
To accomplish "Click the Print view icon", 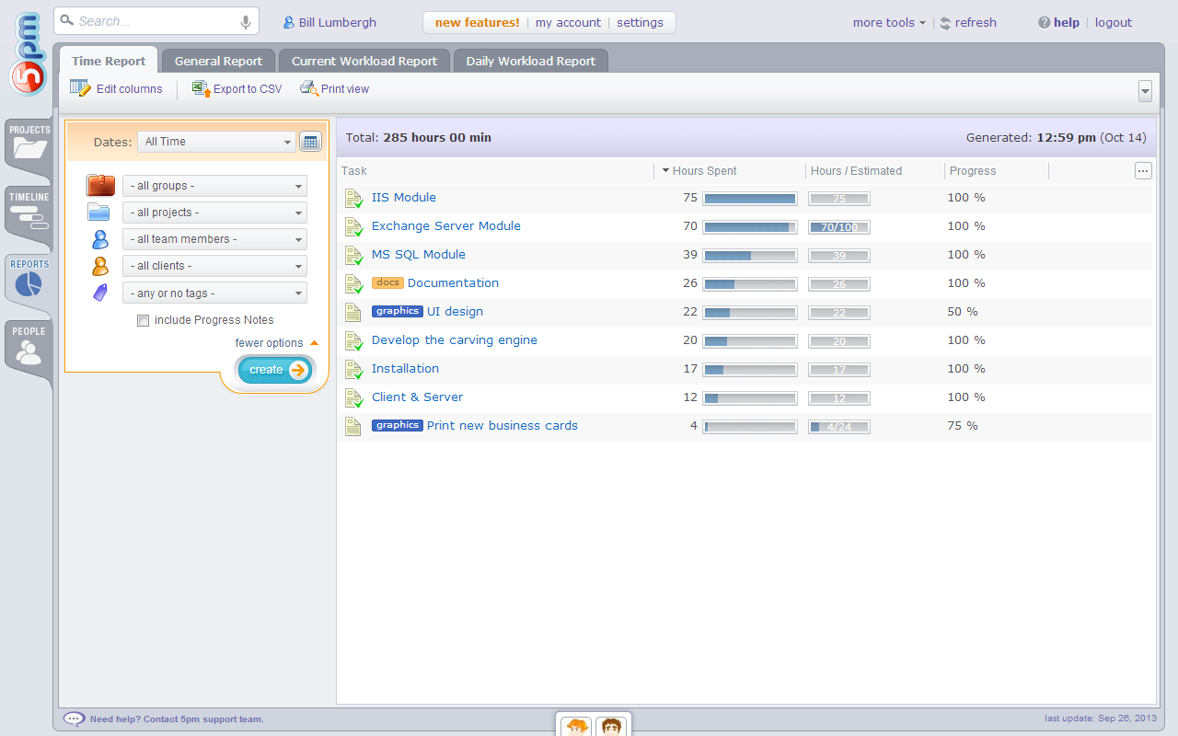I will coord(308,88).
